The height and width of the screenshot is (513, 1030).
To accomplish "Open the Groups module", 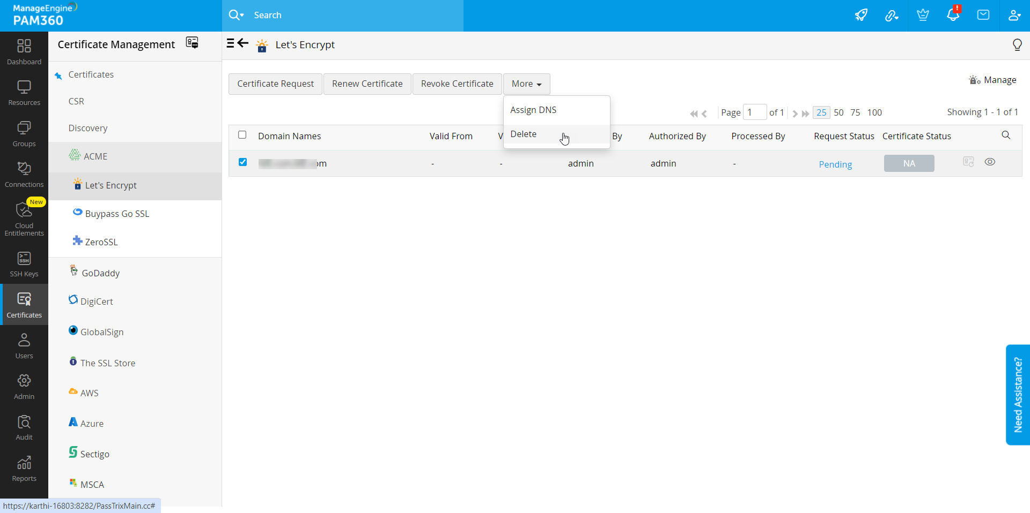I will [24, 134].
